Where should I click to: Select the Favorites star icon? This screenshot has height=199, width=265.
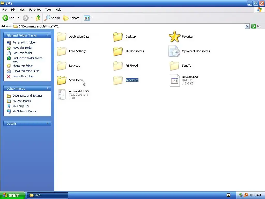pyautogui.click(x=174, y=37)
